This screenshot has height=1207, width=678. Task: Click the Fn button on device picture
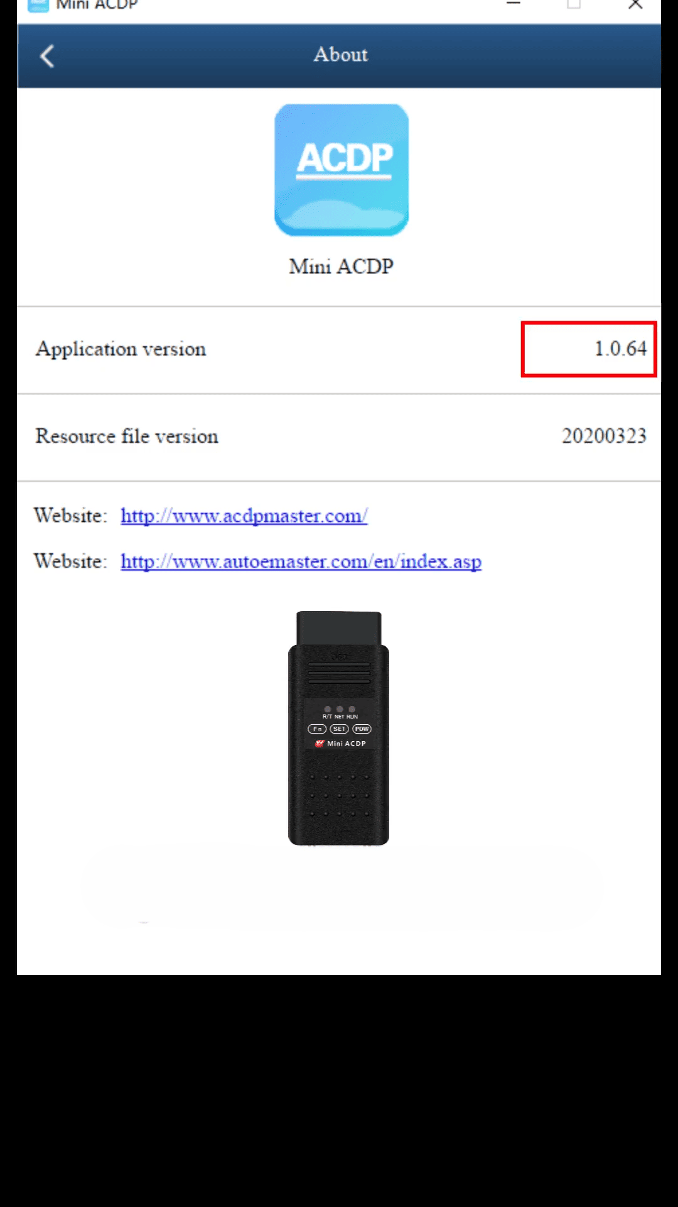coord(317,729)
